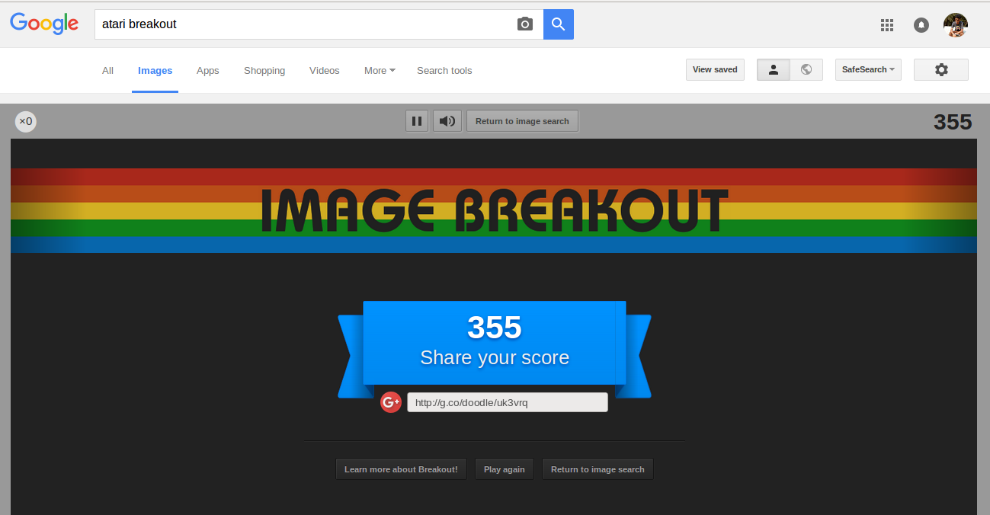This screenshot has width=990, height=515.
Task: Mute the game sound
Action: [x=447, y=121]
